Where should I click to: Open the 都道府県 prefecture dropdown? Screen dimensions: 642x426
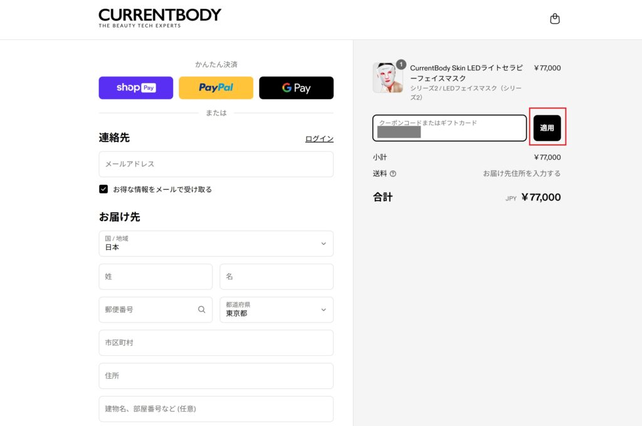[x=276, y=309]
